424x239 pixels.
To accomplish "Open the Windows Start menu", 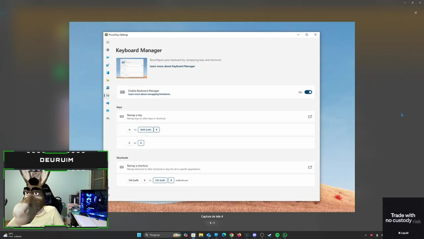I will point(139,235).
